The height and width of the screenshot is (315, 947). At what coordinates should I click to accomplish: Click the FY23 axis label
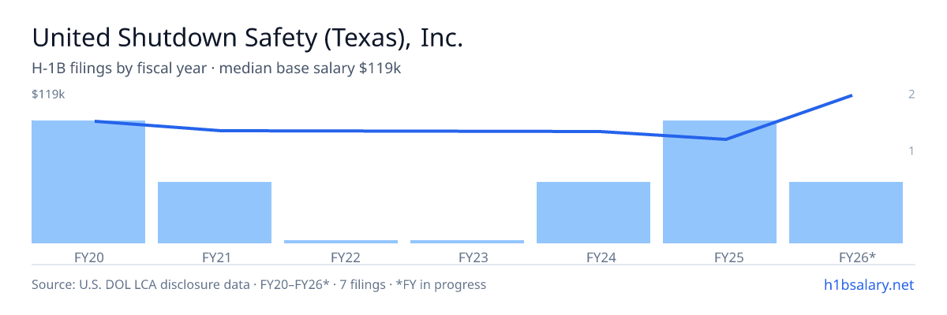pos(467,257)
